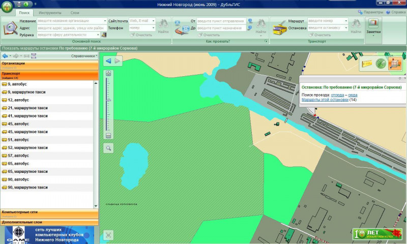
Task: Pick departure point on map icon
Action: click(x=250, y=21)
